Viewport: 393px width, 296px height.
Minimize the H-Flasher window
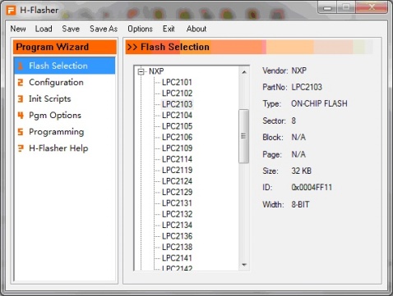click(x=327, y=7)
